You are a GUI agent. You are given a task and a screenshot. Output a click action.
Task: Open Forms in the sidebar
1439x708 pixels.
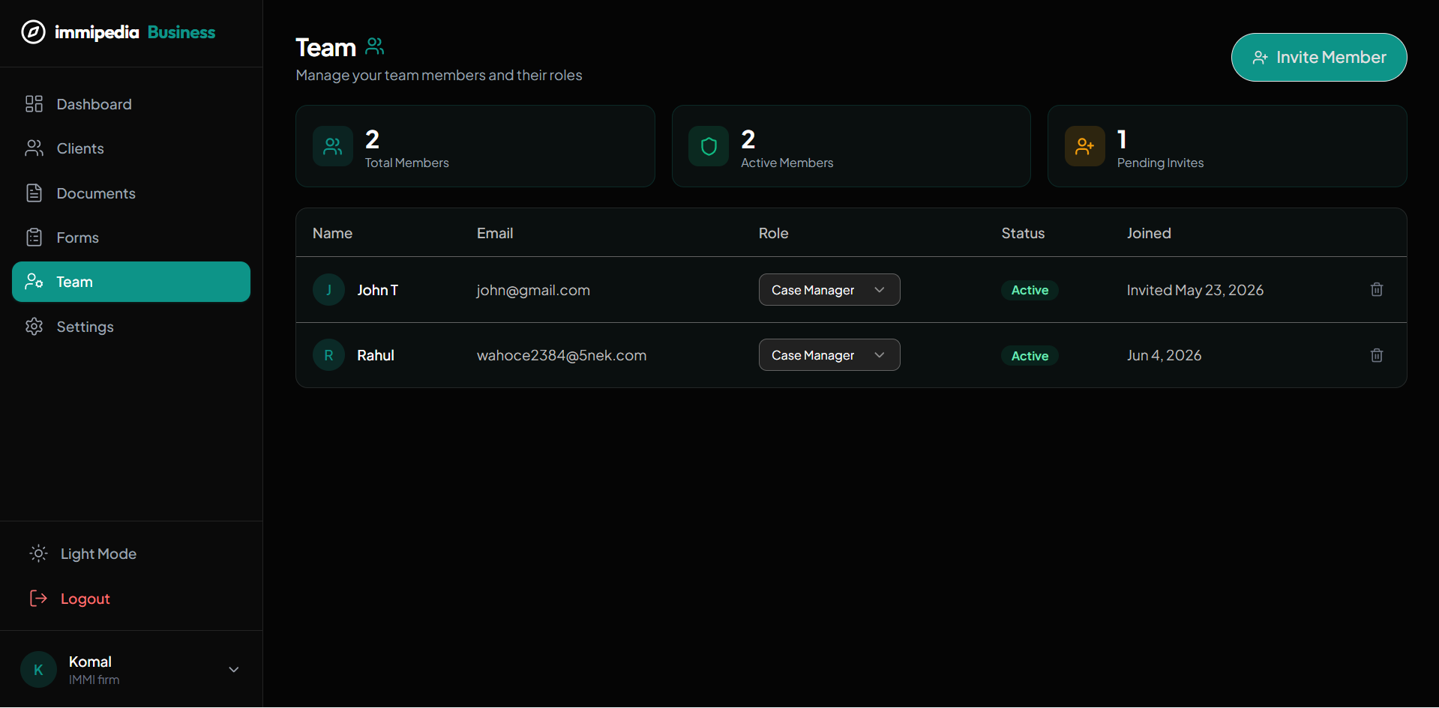(131, 237)
